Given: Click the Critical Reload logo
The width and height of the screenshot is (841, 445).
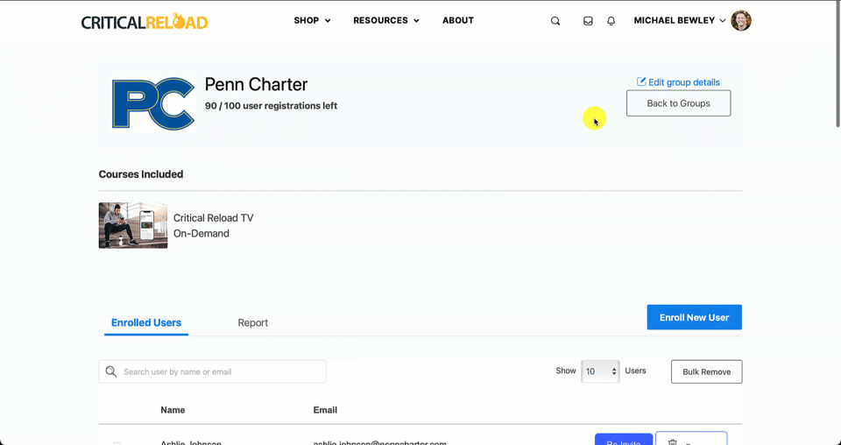Looking at the screenshot, I should click(x=145, y=22).
